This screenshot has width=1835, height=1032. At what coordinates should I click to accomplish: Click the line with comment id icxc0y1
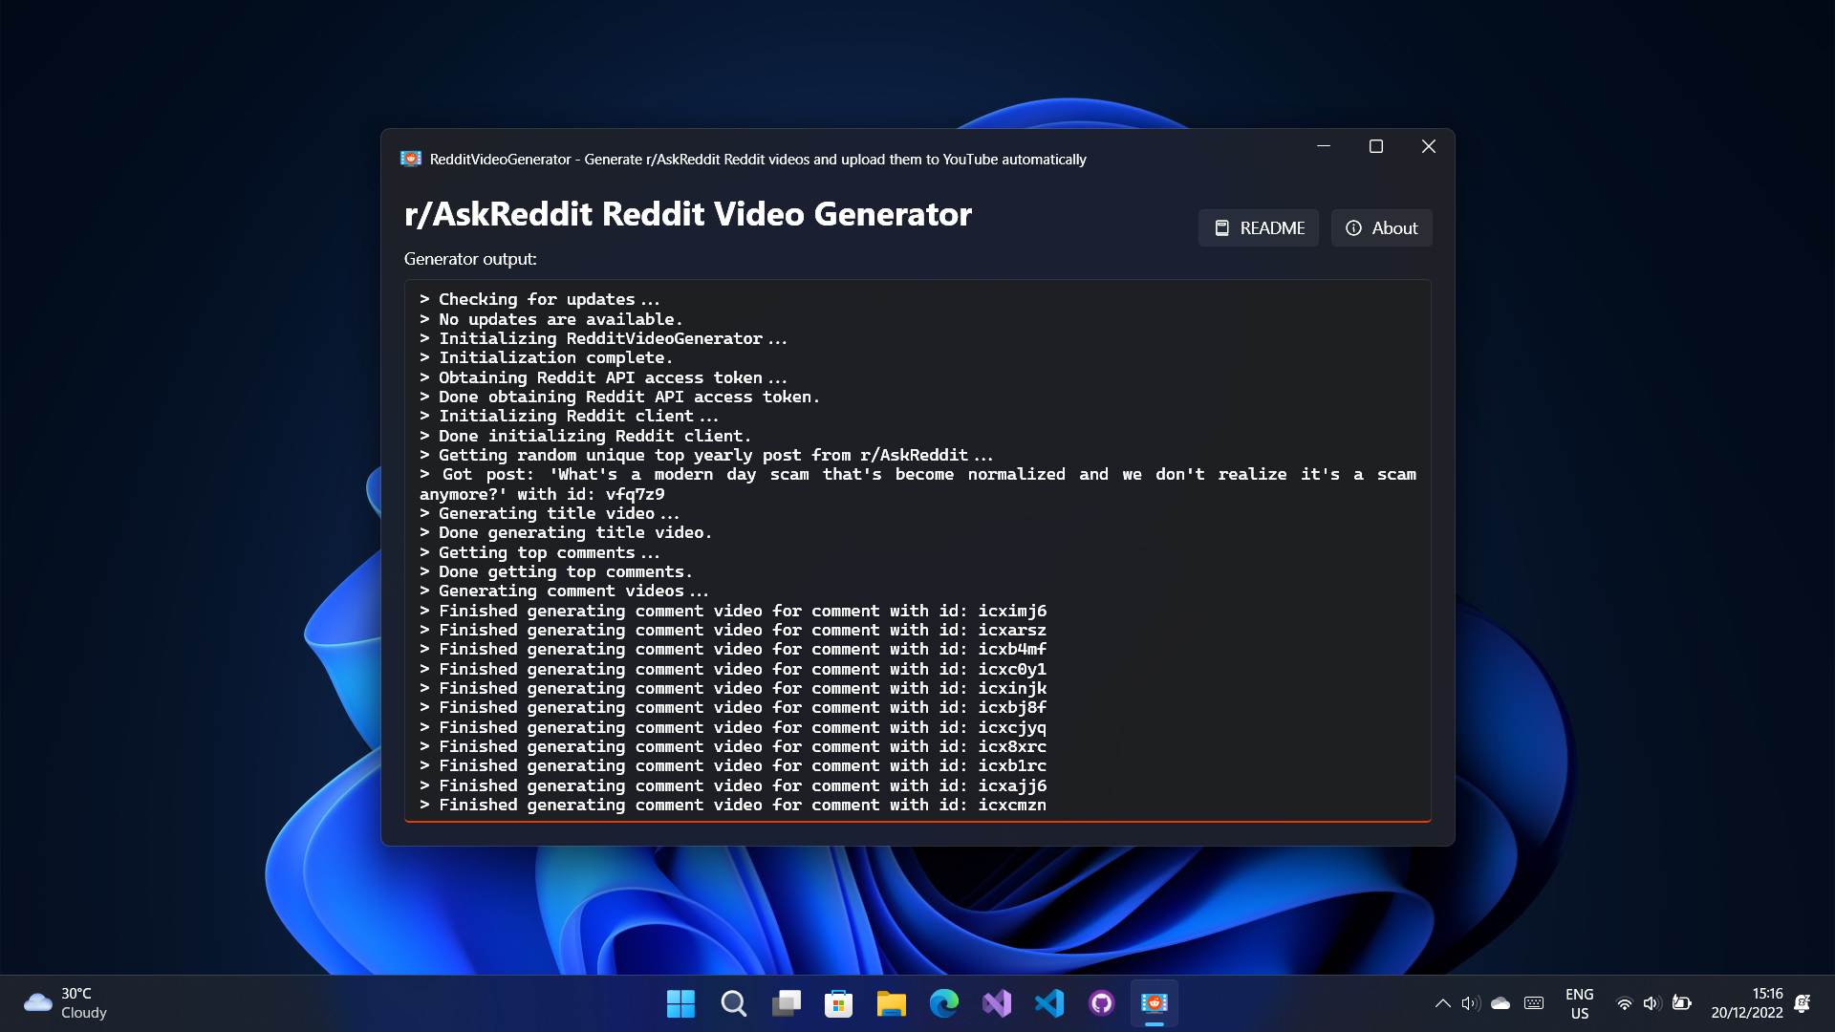click(x=733, y=669)
